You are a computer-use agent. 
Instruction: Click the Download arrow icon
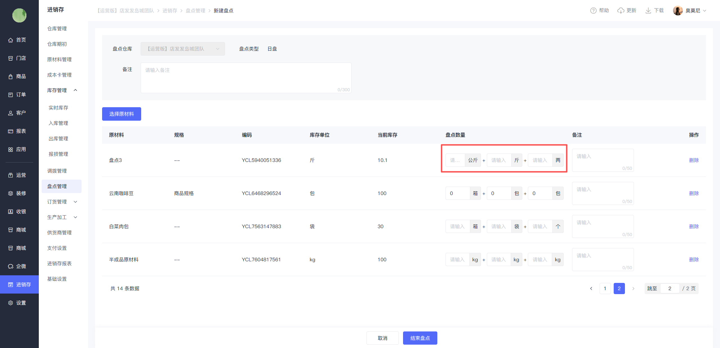point(648,11)
